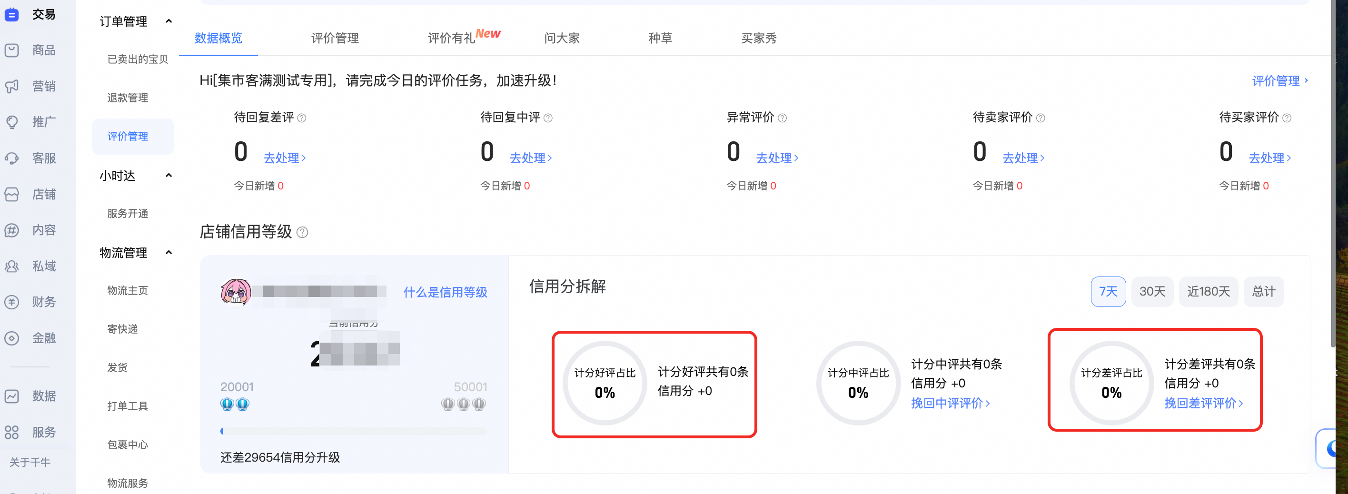Select the 30天 time range
Screen dimensions: 1348x494
(x=1152, y=291)
